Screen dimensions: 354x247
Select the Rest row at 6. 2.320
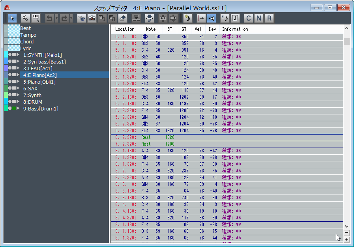pyautogui.click(x=227, y=137)
